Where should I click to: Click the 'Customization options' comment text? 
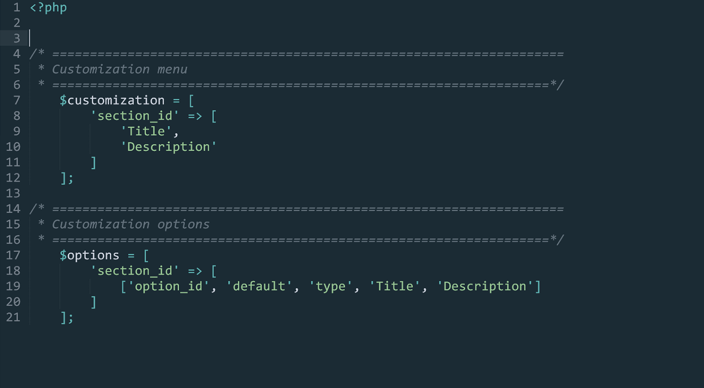(x=131, y=225)
